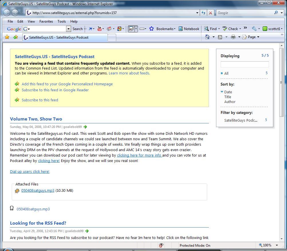Click the attached mp3 file icon
Image resolution: width=287 pixels, height=251 pixels.
tap(17, 191)
